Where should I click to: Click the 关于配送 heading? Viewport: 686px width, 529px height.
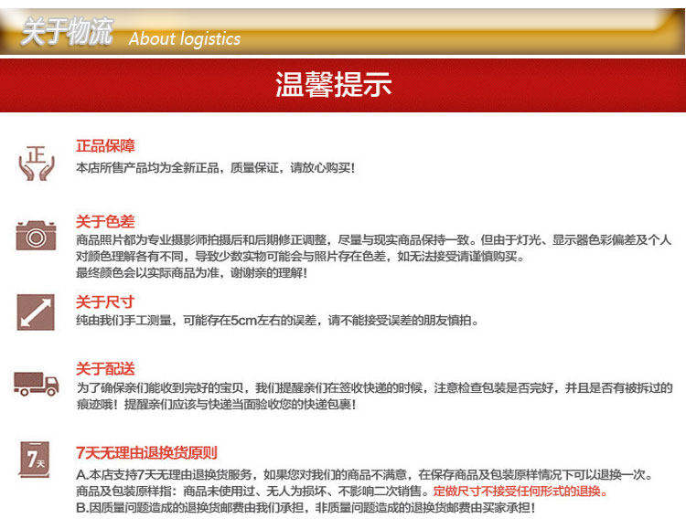coord(105,369)
